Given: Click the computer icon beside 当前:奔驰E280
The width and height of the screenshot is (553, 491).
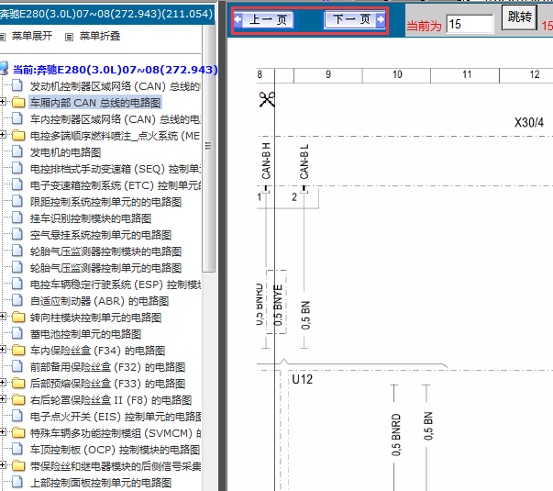Looking at the screenshot, I should pos(4,68).
